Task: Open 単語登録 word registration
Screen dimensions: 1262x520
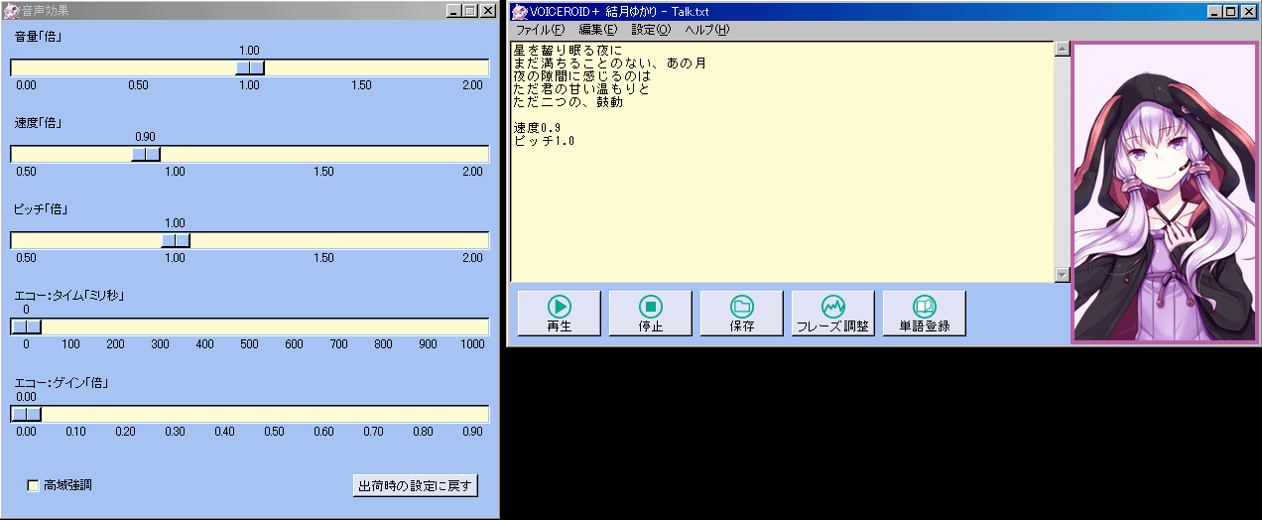Action: tap(924, 314)
